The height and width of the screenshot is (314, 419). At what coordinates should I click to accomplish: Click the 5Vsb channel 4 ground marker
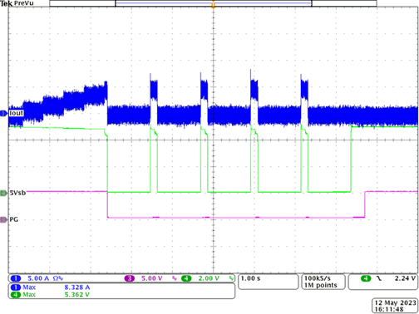pyautogui.click(x=3, y=193)
